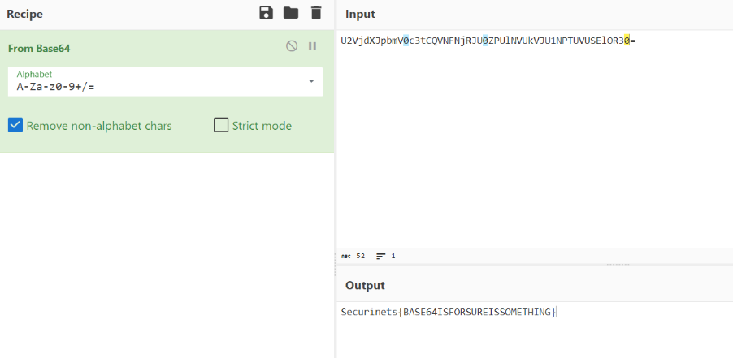733x358 pixels.
Task: Toggle Remove non-alphabet chars checkbox
Action: click(x=15, y=126)
